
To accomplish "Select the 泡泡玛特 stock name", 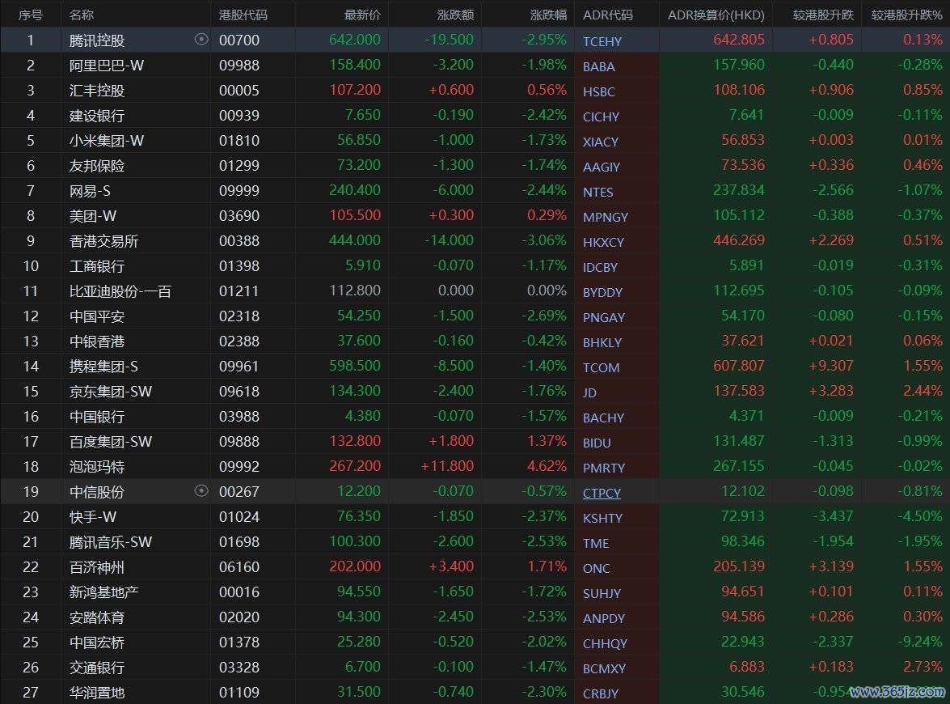I will coord(97,467).
